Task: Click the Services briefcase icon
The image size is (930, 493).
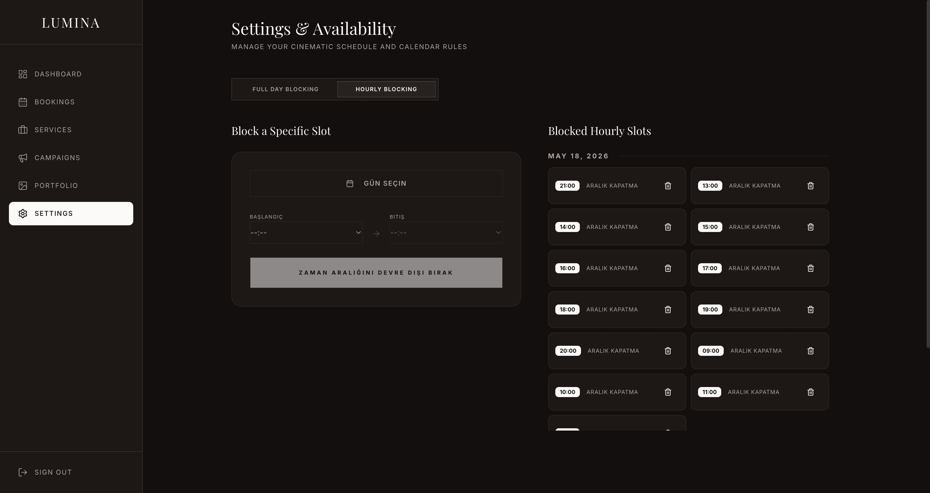Action: (23, 130)
